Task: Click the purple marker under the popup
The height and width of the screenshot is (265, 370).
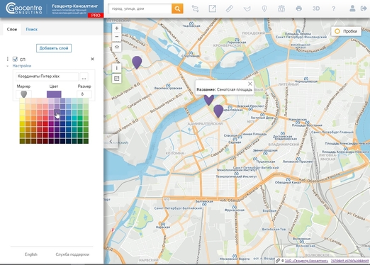Action: (209, 100)
